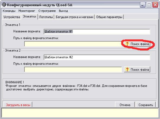The height and width of the screenshot is (119, 160).
Task: Click the Загрузить в весы button
Action: 18,105
